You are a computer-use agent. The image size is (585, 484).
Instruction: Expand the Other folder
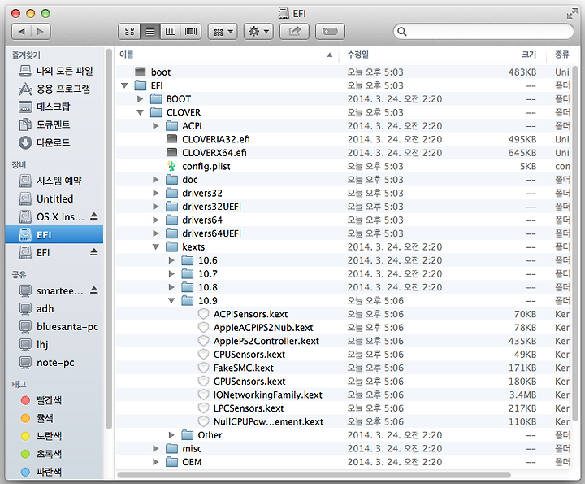171,435
